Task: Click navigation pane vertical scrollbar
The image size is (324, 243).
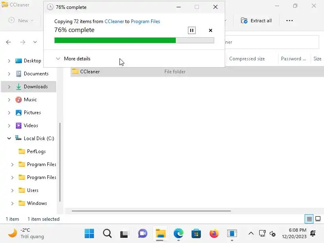Action: coord(60,162)
